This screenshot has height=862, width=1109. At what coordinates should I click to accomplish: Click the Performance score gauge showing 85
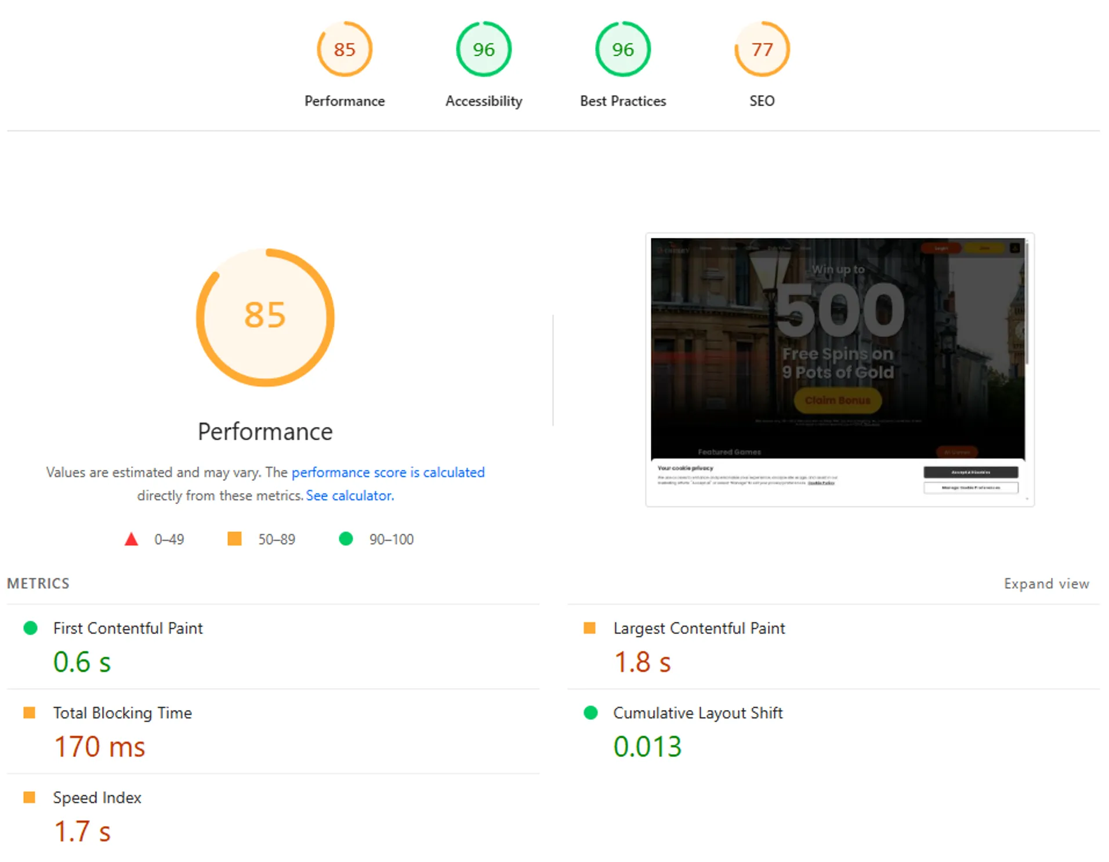coord(345,49)
